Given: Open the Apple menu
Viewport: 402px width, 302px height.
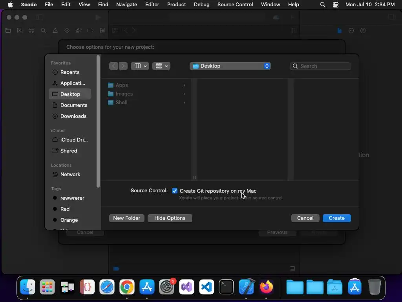Looking at the screenshot, I should point(10,4).
